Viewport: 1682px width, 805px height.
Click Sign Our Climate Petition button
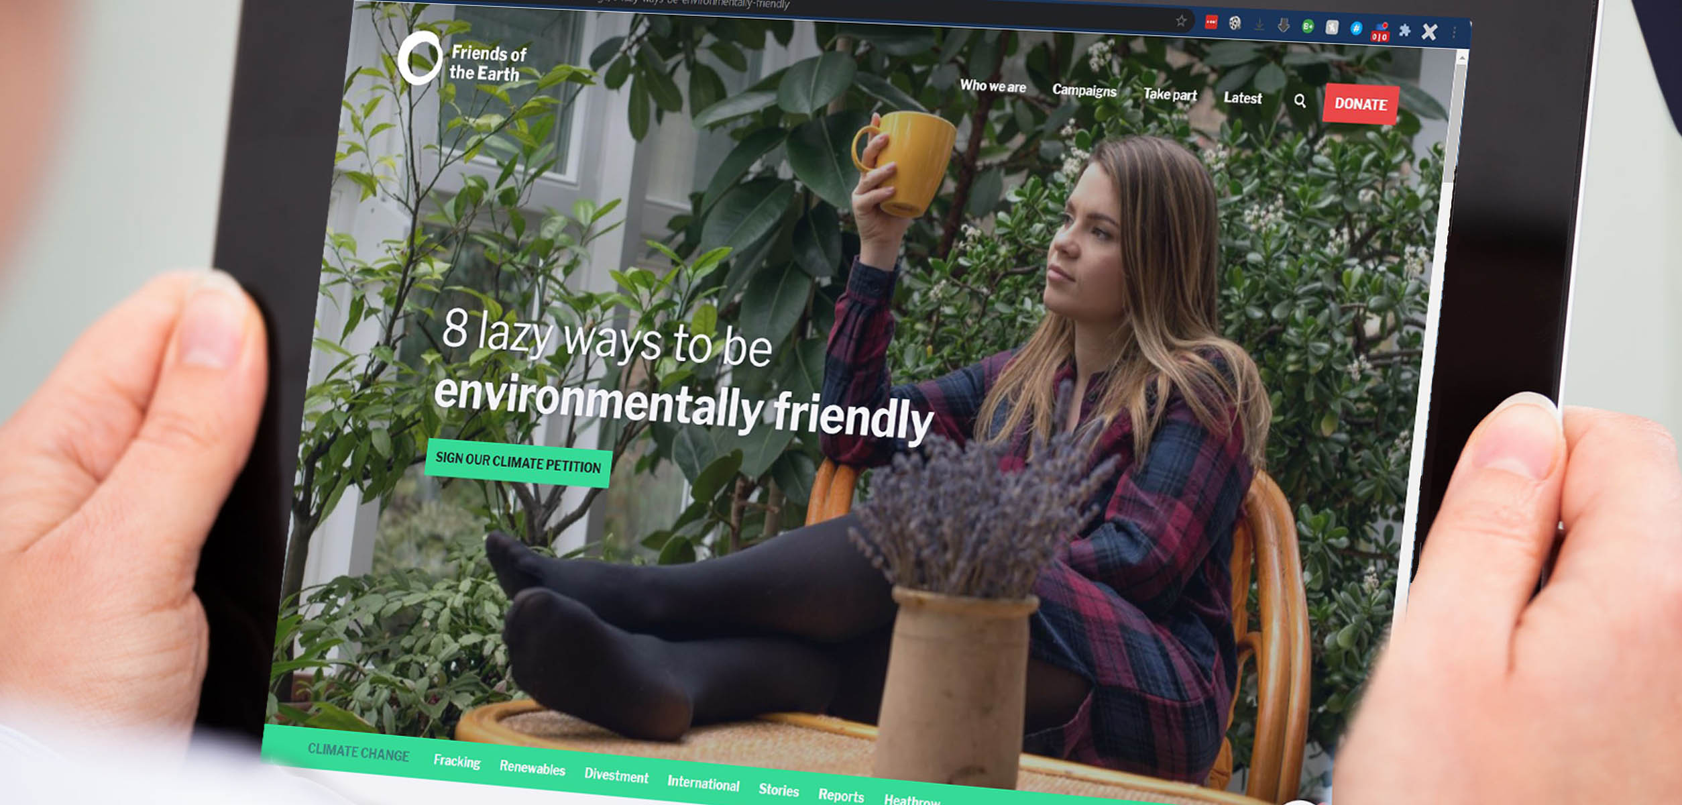[x=518, y=463]
